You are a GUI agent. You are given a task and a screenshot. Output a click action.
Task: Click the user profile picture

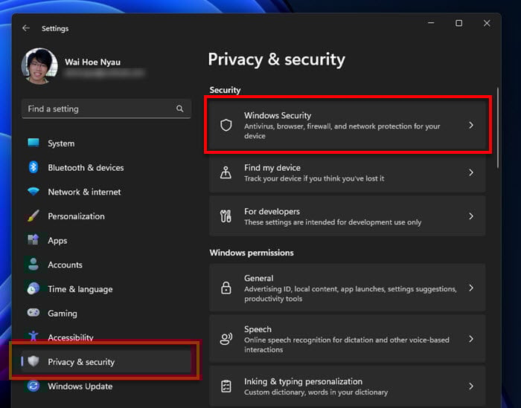[39, 66]
